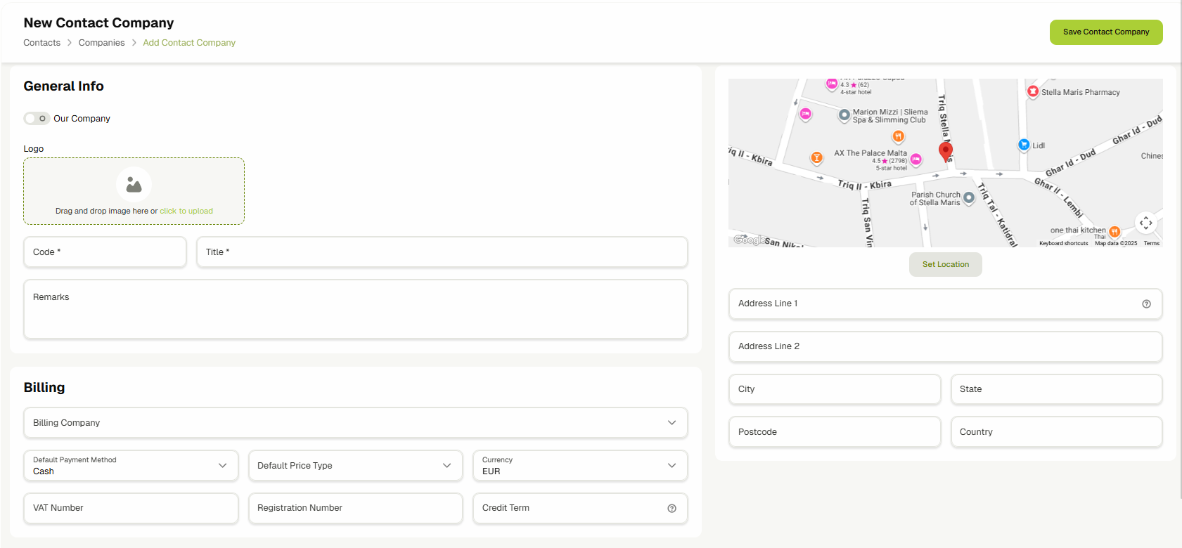This screenshot has width=1182, height=548.
Task: Click Stella Maris Pharmacy map marker
Action: pyautogui.click(x=1033, y=91)
